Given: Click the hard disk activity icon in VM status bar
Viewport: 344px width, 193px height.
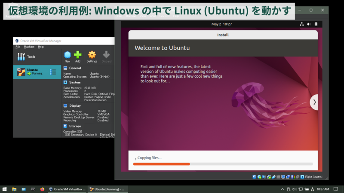Looking at the screenshot, I should (254, 177).
